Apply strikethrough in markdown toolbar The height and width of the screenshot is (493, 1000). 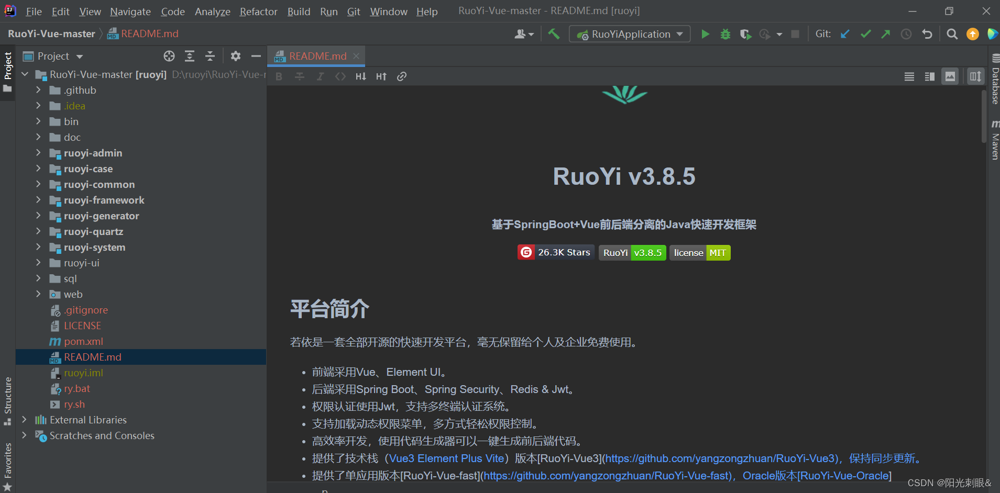click(300, 76)
